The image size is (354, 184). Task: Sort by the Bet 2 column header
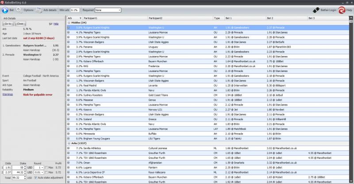click(x=287, y=18)
